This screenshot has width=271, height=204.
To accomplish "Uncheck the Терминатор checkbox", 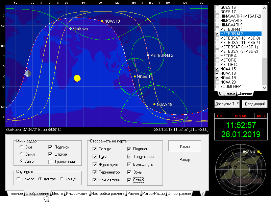I will (95, 172).
